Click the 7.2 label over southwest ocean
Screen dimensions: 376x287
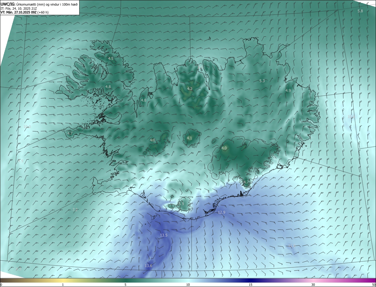pyautogui.click(x=75, y=210)
